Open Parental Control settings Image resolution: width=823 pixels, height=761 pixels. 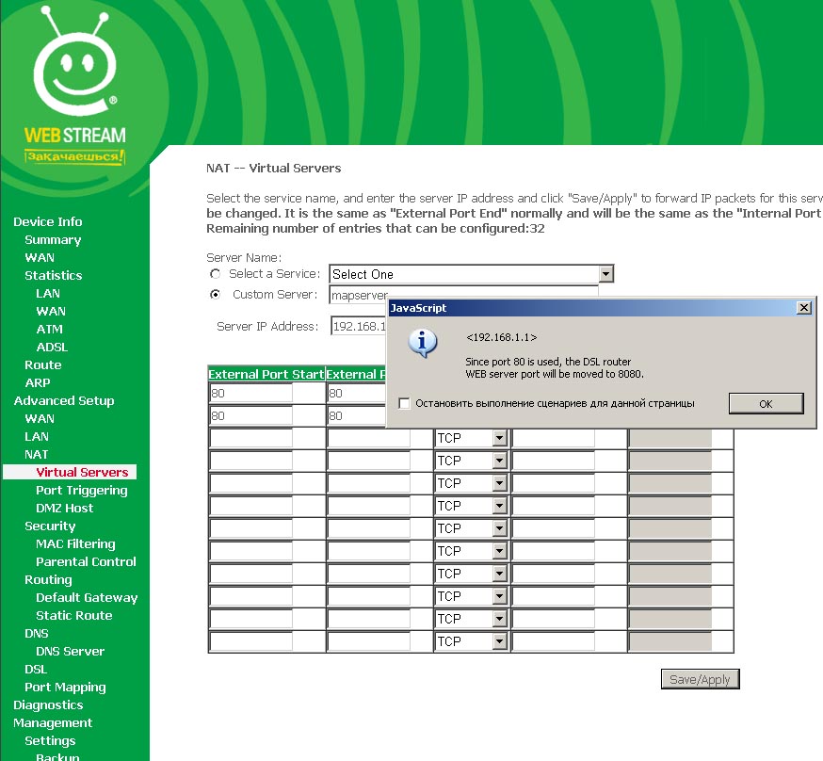tap(86, 561)
